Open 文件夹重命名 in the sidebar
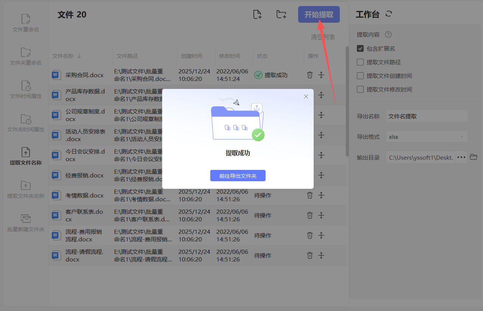 point(26,56)
